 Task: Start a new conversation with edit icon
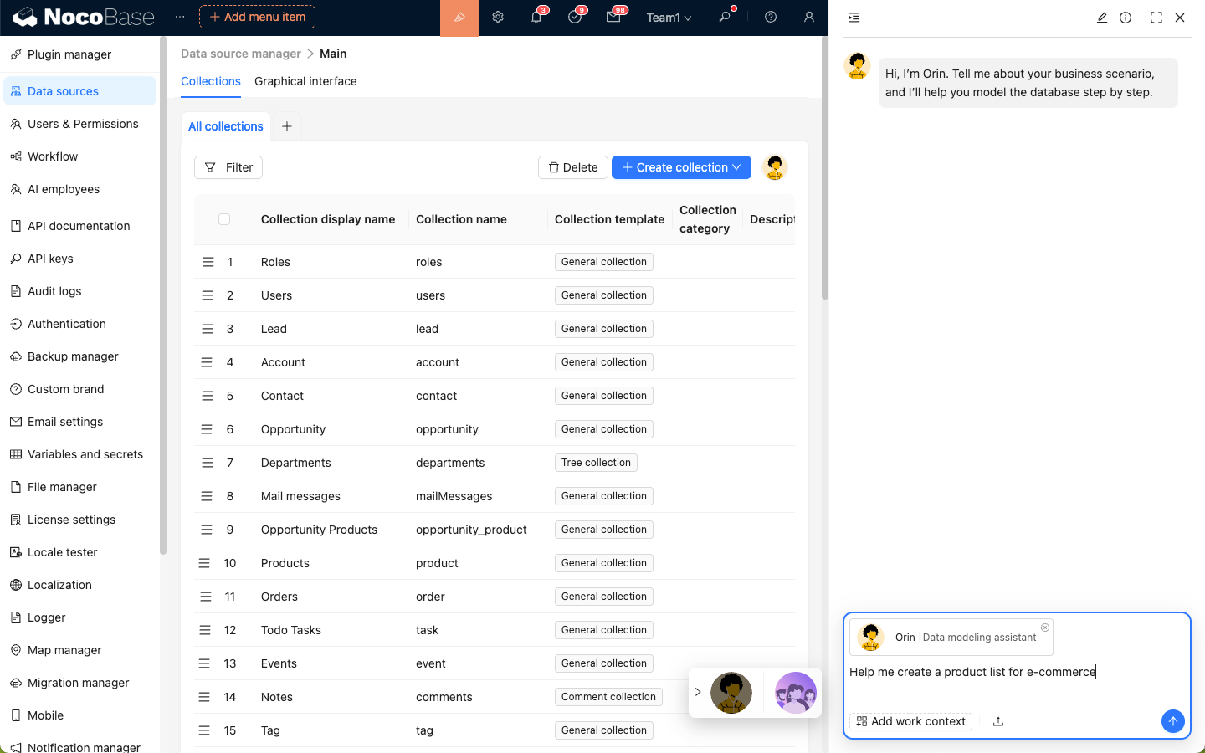coord(1102,18)
